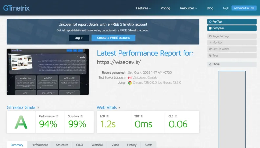The image size is (260, 148).
Task: Click the 0.06 CLS value
Action: tap(178, 124)
